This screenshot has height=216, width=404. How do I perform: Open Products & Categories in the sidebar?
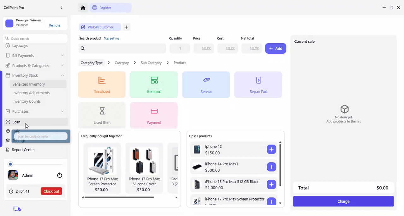31,66
